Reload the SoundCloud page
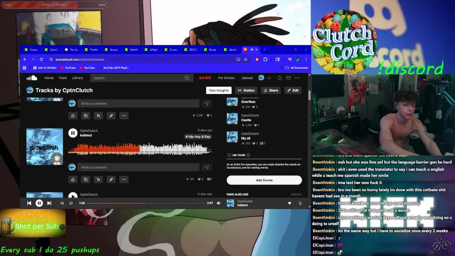 point(41,59)
